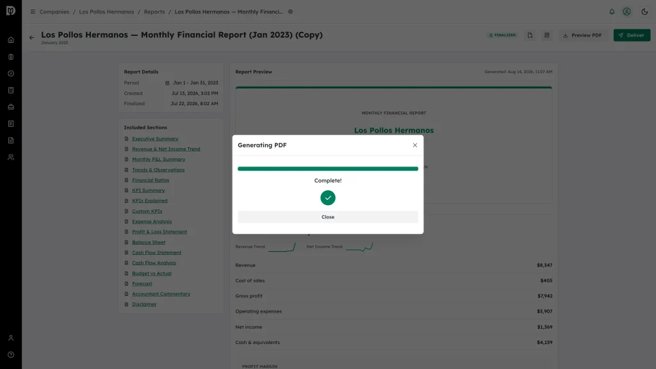This screenshot has height=369, width=656.
Task: Open the help question mark icon
Action: point(11,355)
